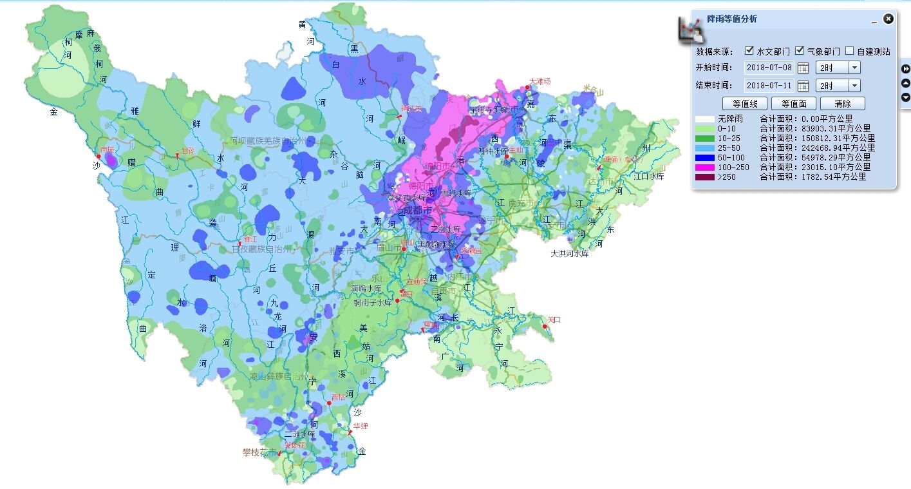Image resolution: width=911 pixels, height=489 pixels.
Task: Click the 铜街子水库 map label
Action: pyautogui.click(x=372, y=302)
